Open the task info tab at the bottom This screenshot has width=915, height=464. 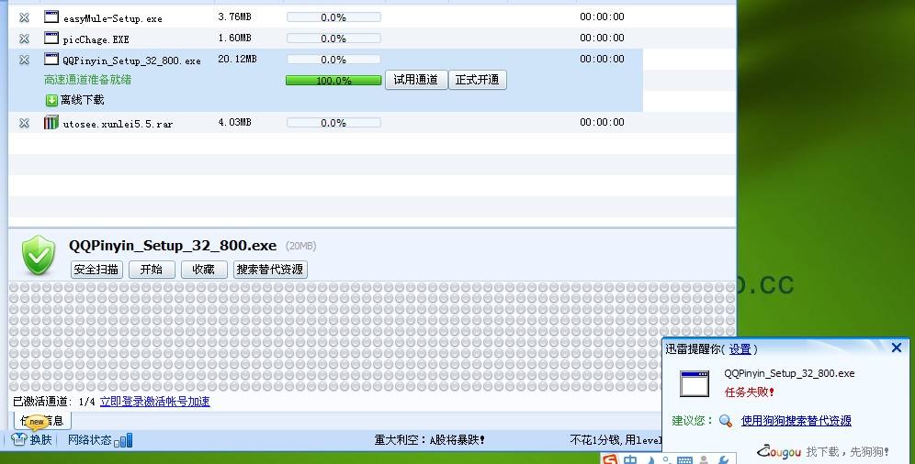[42, 420]
